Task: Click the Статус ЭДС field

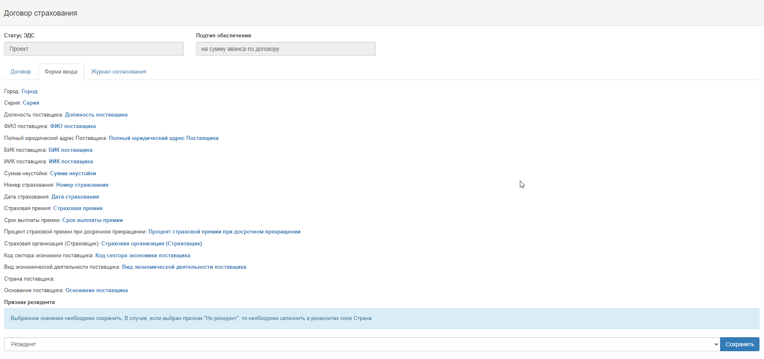Action: [94, 49]
